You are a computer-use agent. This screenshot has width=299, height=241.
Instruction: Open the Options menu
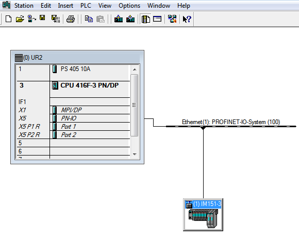click(x=129, y=6)
